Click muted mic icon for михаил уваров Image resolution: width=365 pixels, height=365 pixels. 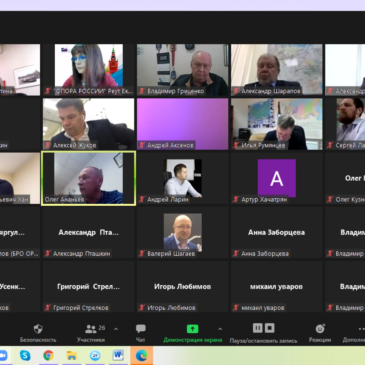(236, 308)
